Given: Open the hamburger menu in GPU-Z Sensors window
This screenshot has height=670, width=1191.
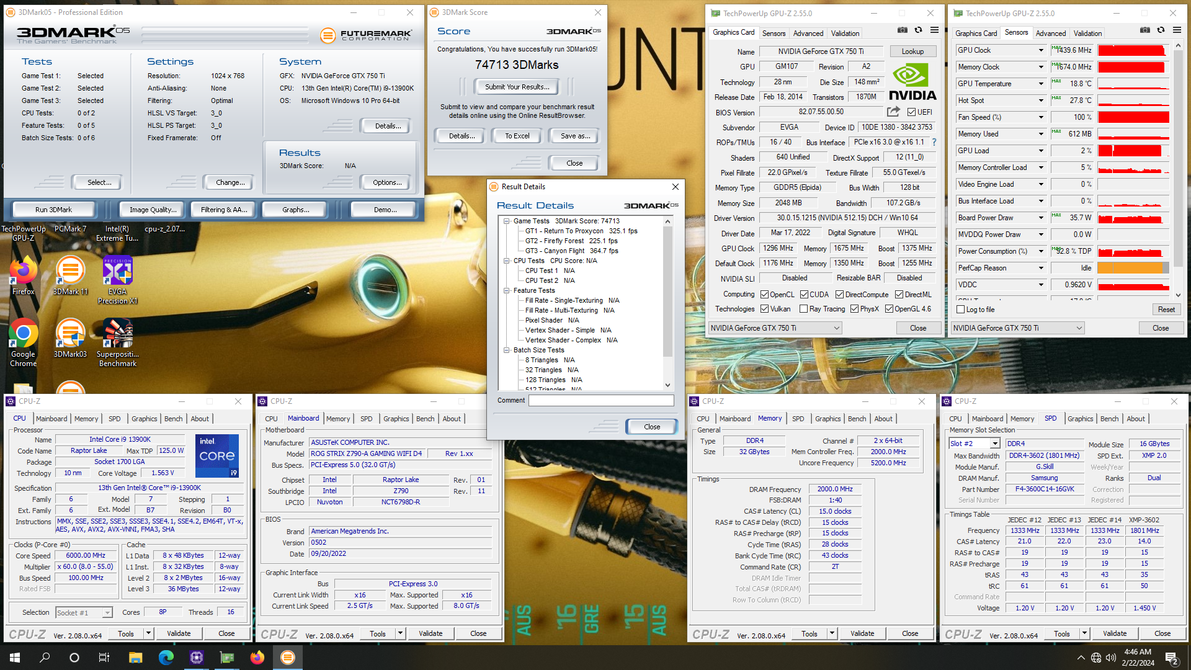Looking at the screenshot, I should pyautogui.click(x=1177, y=30).
